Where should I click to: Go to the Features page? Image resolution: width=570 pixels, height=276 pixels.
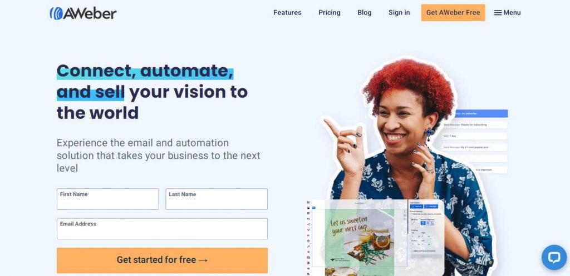287,13
